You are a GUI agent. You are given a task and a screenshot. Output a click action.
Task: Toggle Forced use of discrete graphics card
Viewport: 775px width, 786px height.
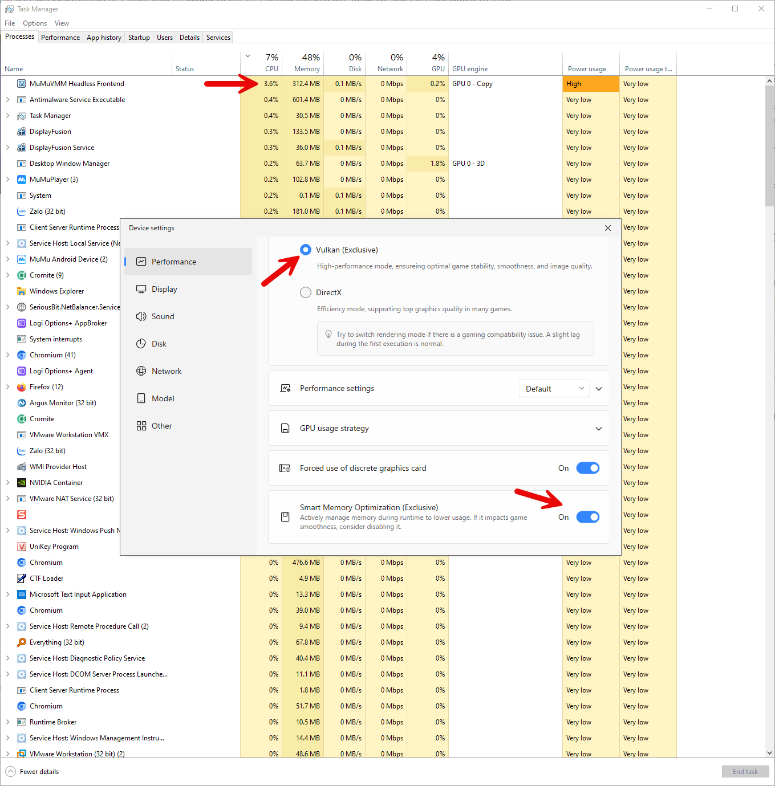click(588, 468)
